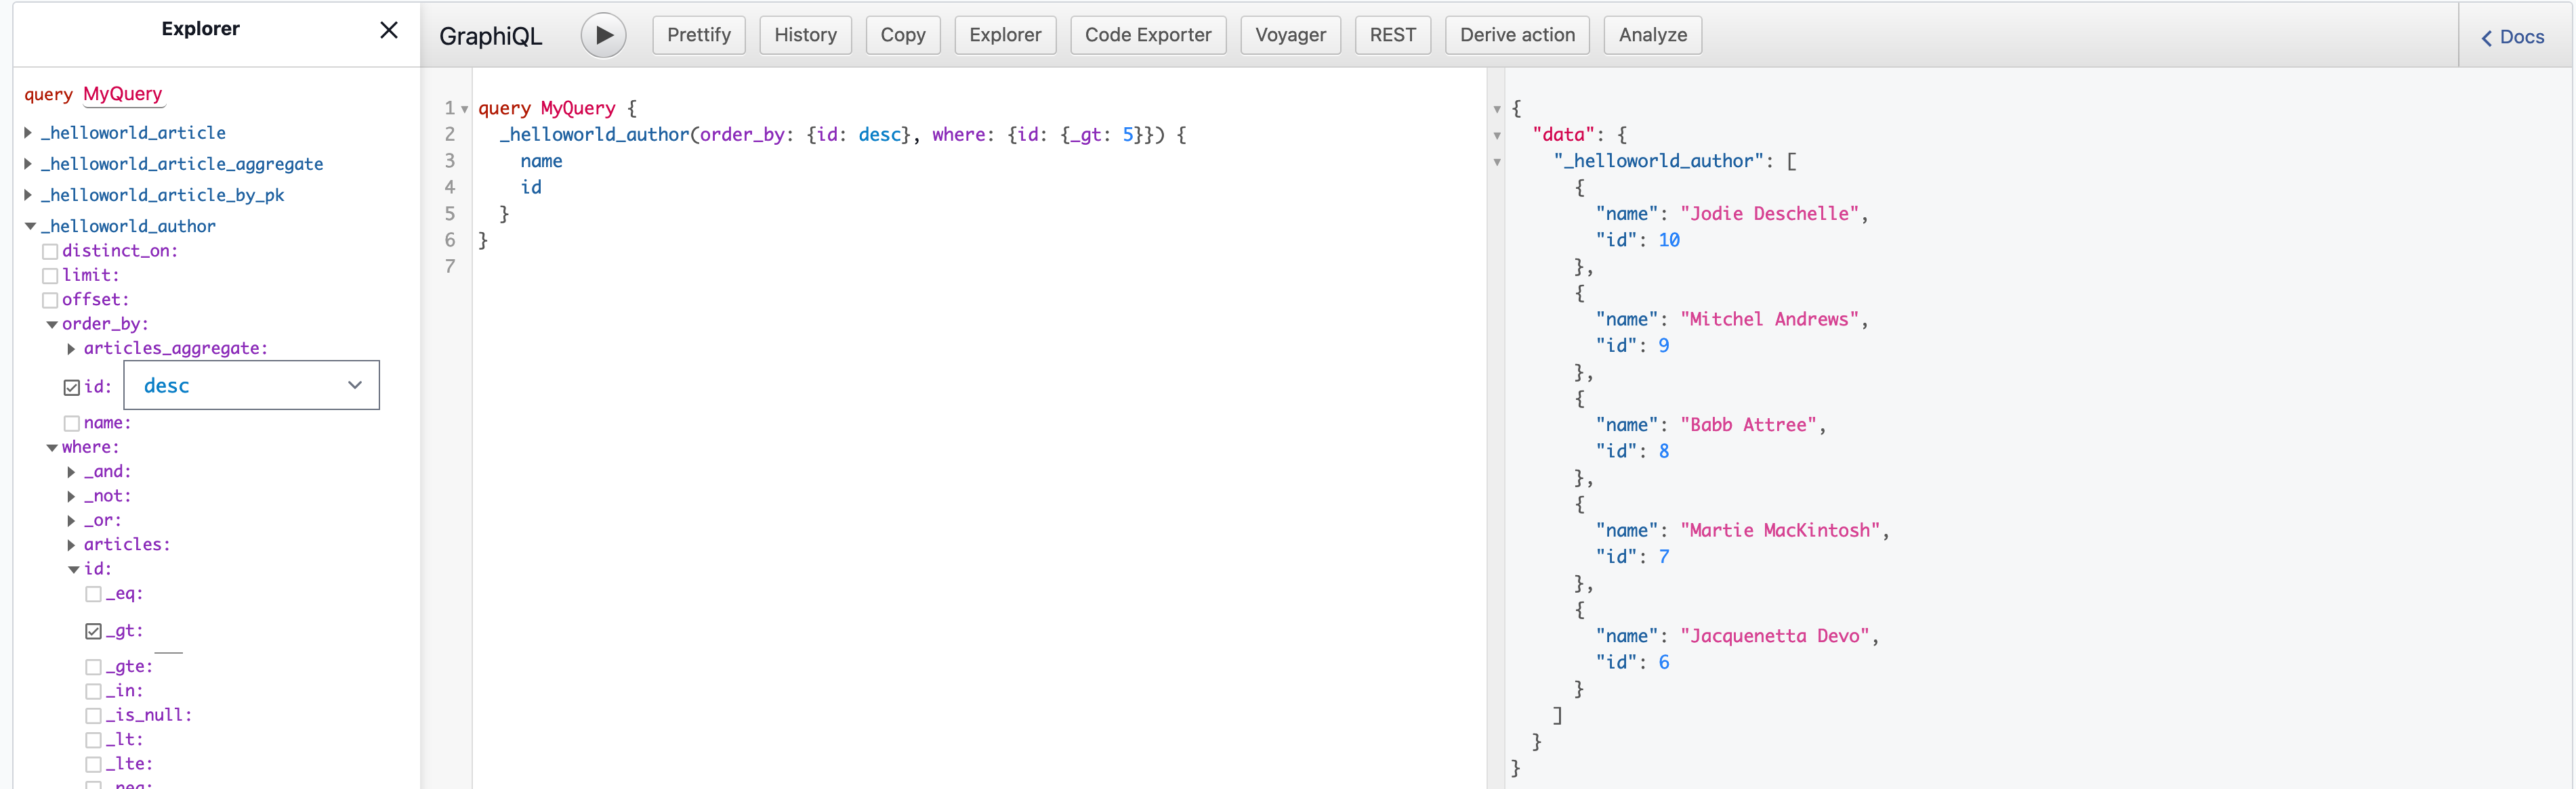The height and width of the screenshot is (789, 2576).
Task: Click the Derive action button
Action: coord(1516,35)
